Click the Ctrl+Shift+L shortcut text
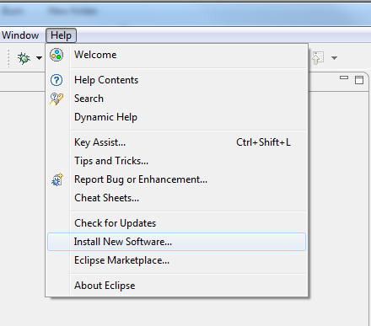371x326 pixels. point(263,142)
